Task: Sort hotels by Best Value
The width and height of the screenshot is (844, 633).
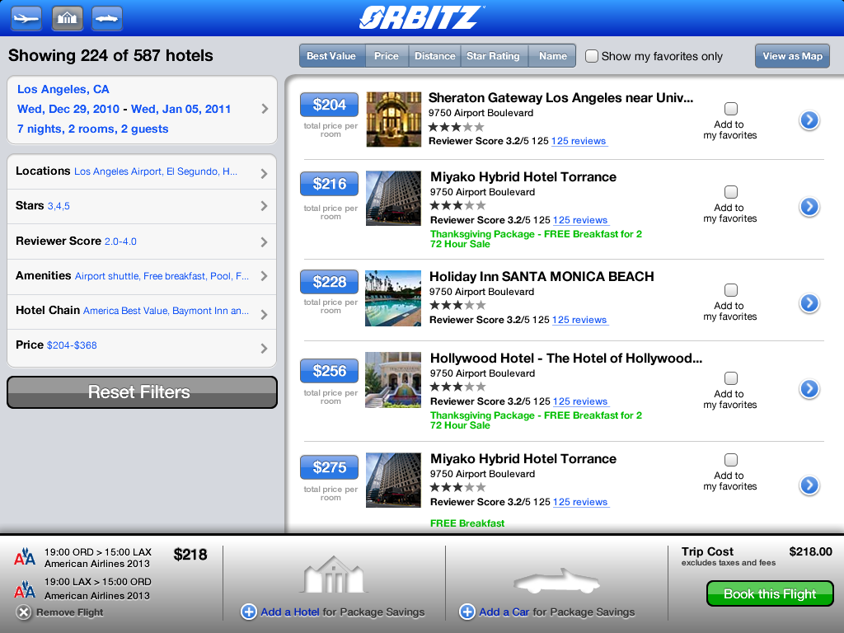Action: pos(331,56)
